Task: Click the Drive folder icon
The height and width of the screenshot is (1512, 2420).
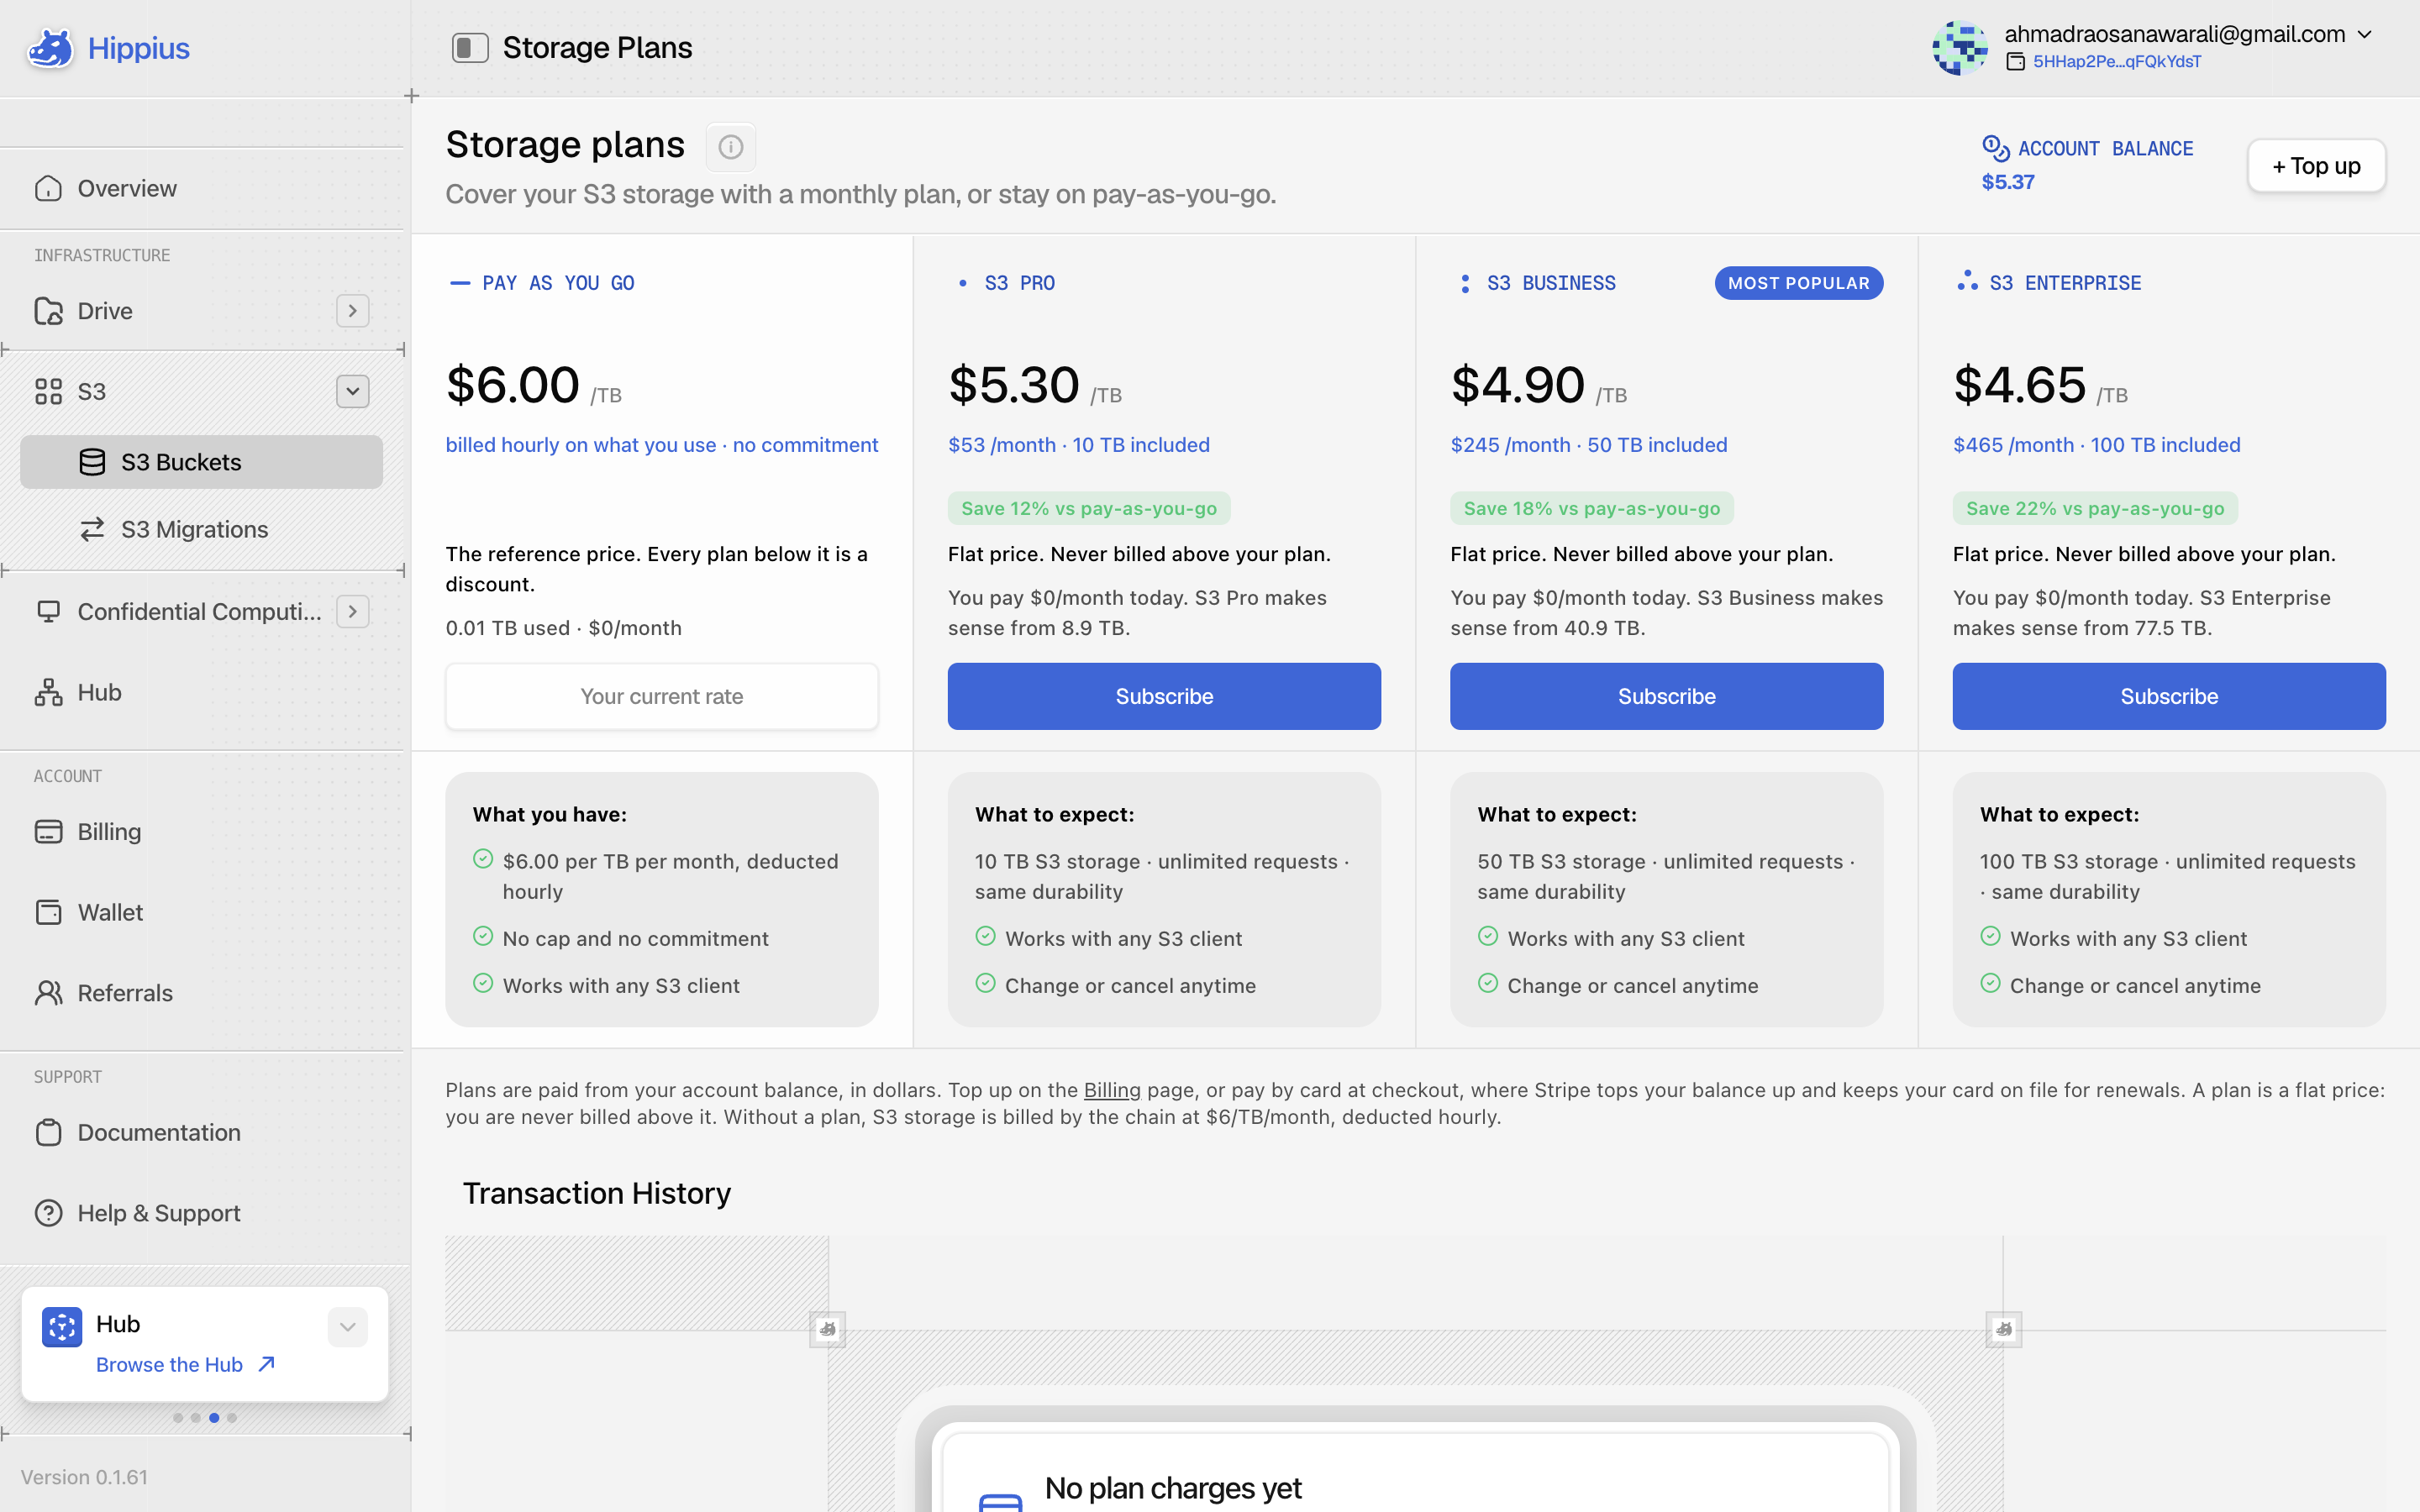Action: pyautogui.click(x=48, y=311)
